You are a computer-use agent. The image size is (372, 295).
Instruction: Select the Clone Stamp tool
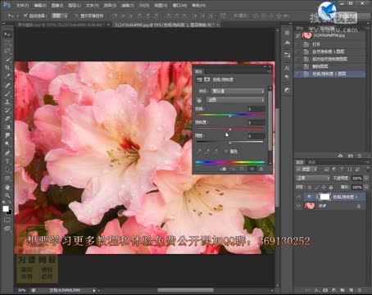(x=7, y=102)
